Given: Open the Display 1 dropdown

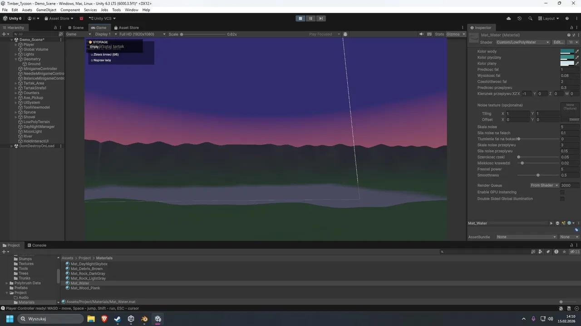Looking at the screenshot, I should (105, 34).
